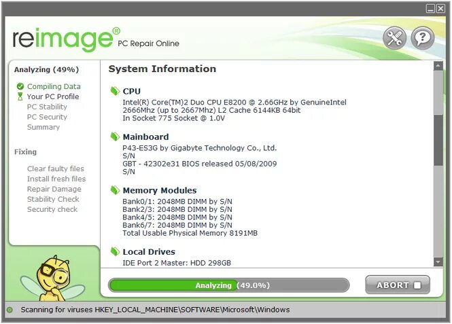Click the PC Repair Online tagline
Screen dimensions: 452x324
coord(148,43)
